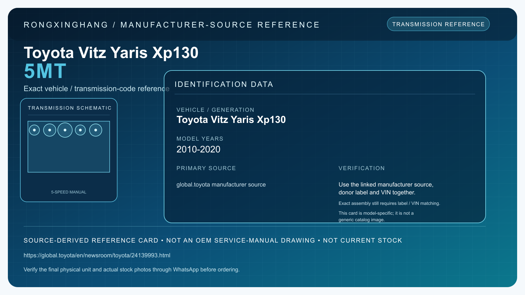The image size is (525, 295).
Task: Select the 2010-2020 model years value
Action: 198,149
